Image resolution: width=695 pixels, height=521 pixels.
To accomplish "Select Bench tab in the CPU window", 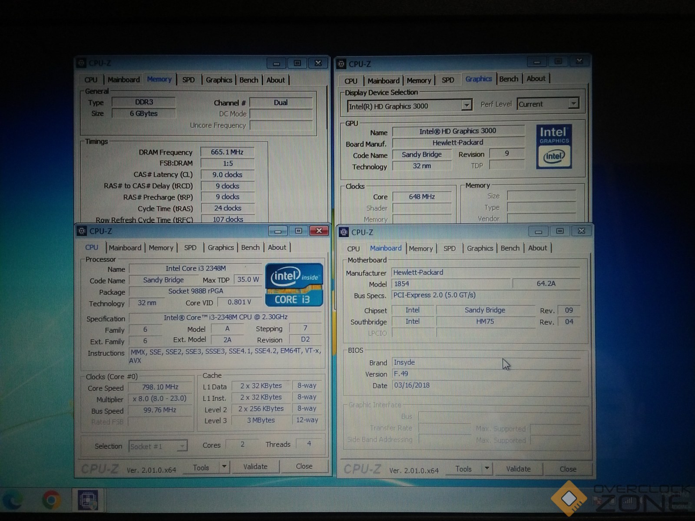I will click(250, 247).
